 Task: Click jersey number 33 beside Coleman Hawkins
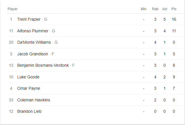tap(11, 100)
